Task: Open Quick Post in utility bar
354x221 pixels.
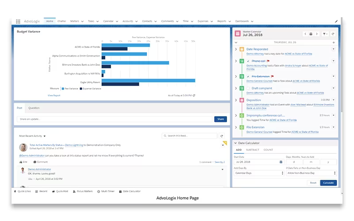Action: point(60,191)
